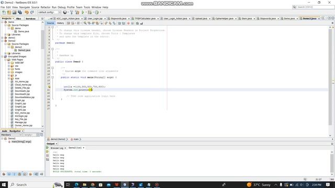Viewport: 335px width, 188px height.
Task: Select KGCLogin.jsp in Web Pages
Action: point(21,116)
